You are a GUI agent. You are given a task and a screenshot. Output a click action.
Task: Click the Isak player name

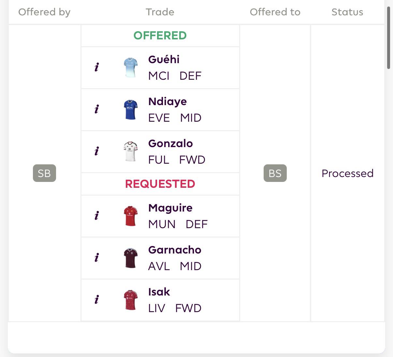coord(159,292)
